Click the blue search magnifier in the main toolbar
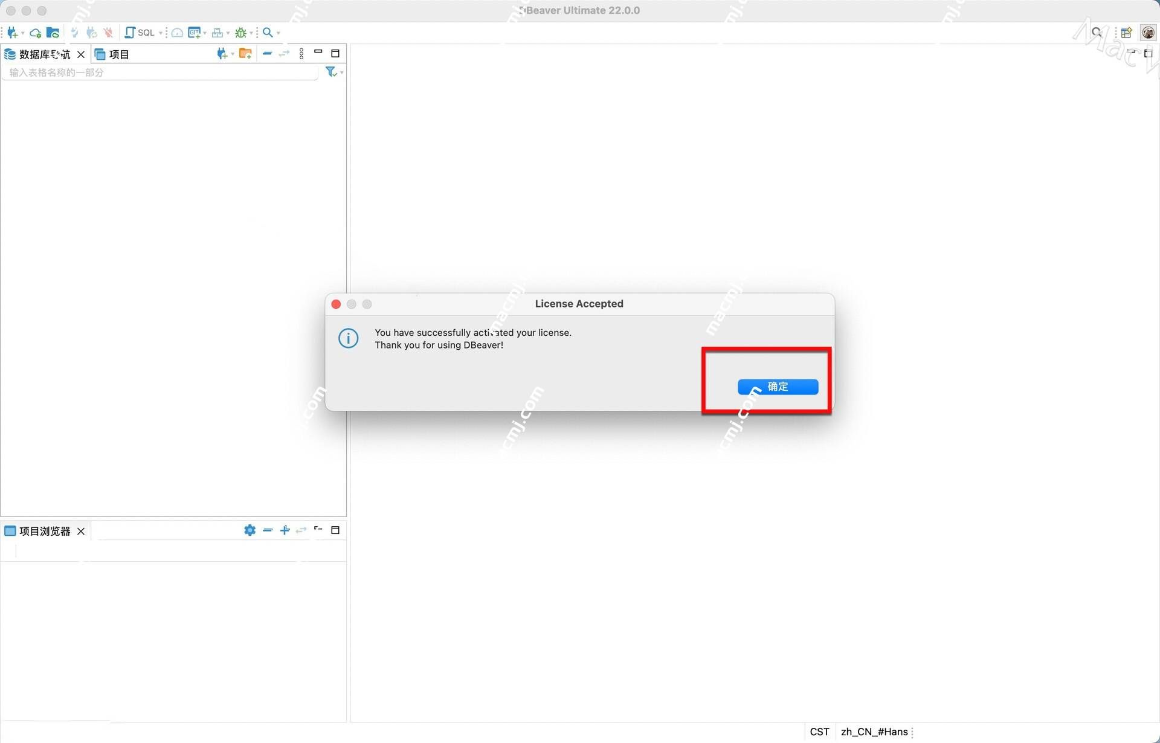 click(268, 33)
